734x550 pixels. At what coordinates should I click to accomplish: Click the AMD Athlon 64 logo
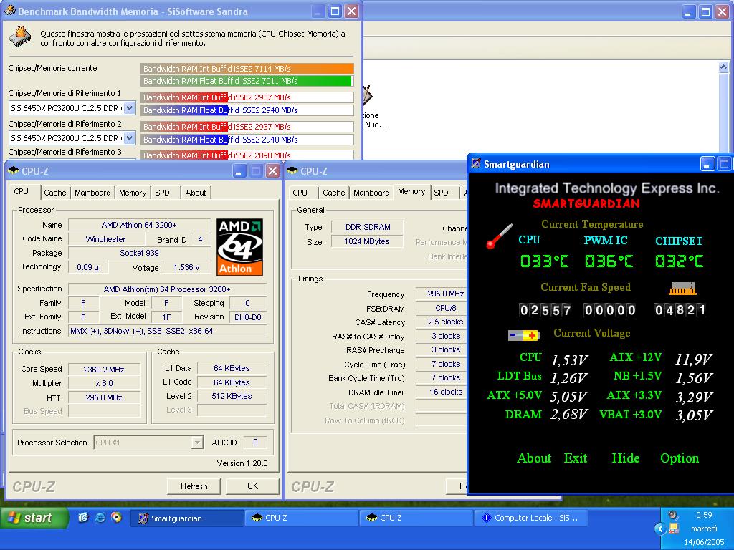pyautogui.click(x=239, y=247)
